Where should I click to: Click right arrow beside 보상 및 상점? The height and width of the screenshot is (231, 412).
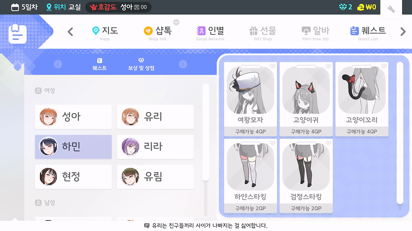click(x=183, y=64)
